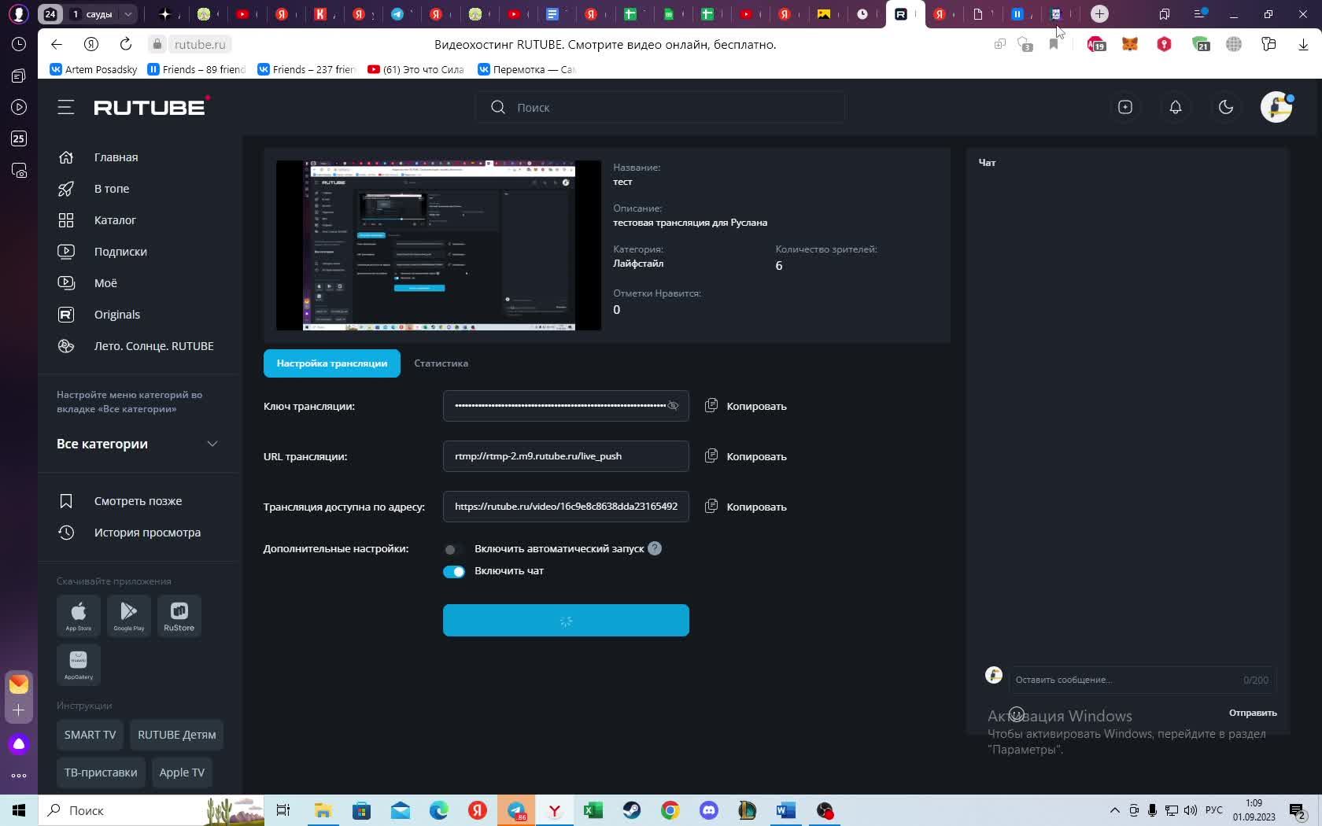This screenshot has height=826, width=1322.
Task: Open the Apple TV instructions
Action: pyautogui.click(x=182, y=773)
